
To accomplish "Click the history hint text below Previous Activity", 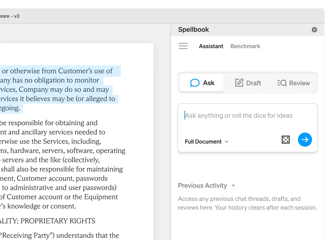I will click(247, 203).
